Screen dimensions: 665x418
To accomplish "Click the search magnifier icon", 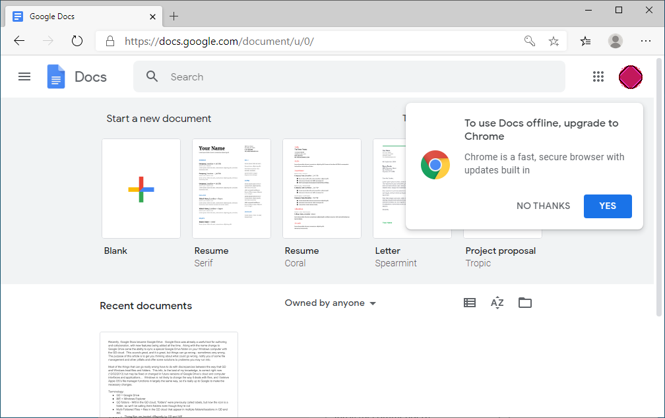I will coord(152,76).
